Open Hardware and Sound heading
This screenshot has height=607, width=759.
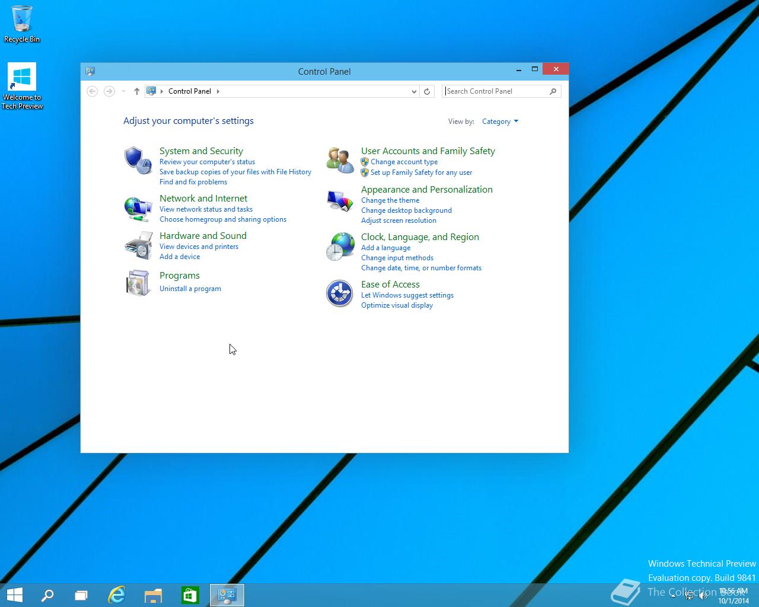pyautogui.click(x=203, y=236)
